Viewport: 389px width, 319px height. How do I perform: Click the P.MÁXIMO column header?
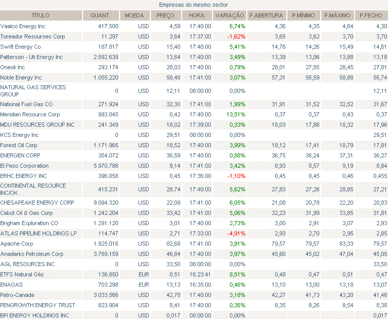click(337, 15)
